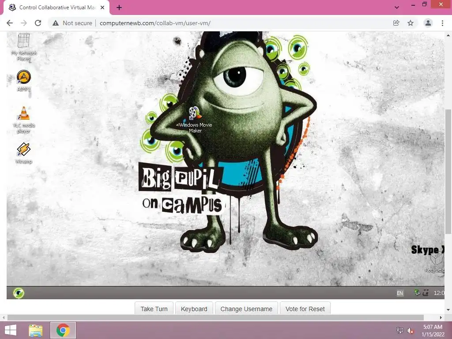The width and height of the screenshot is (452, 339).
Task: Click the vertical page scrollbar thumb
Action: point(448,172)
